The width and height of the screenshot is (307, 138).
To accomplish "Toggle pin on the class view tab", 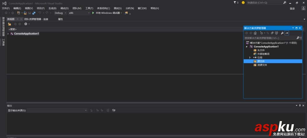I will coord(17,19).
